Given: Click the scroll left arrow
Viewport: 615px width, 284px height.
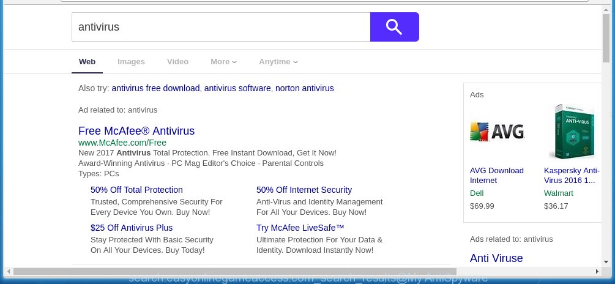Looking at the screenshot, I should pyautogui.click(x=8, y=271).
